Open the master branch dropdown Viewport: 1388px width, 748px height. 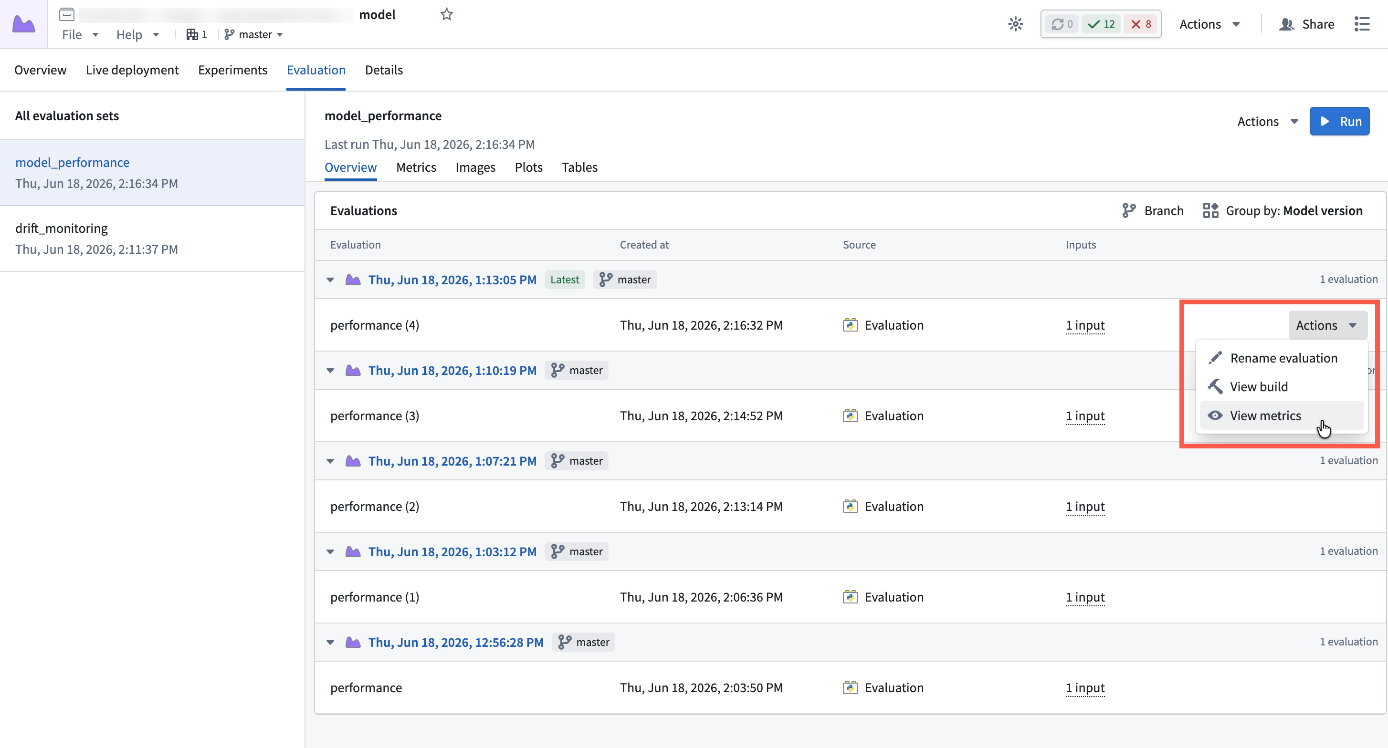point(253,34)
